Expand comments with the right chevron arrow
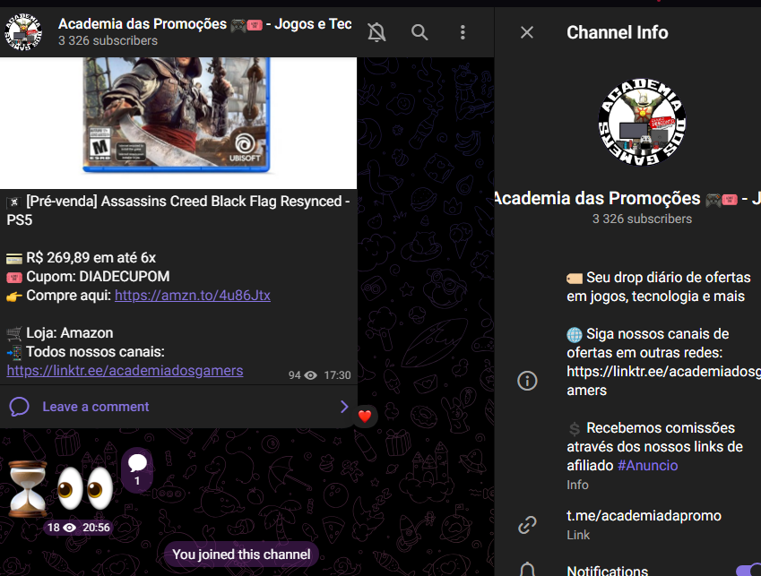 [344, 407]
